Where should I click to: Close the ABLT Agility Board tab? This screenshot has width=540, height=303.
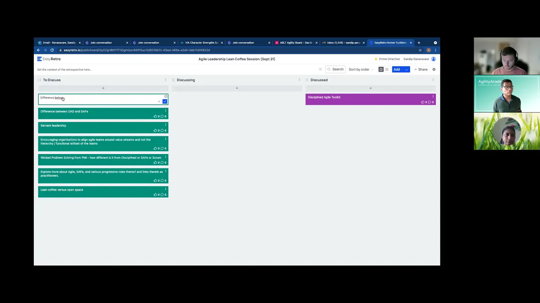pyautogui.click(x=316, y=43)
